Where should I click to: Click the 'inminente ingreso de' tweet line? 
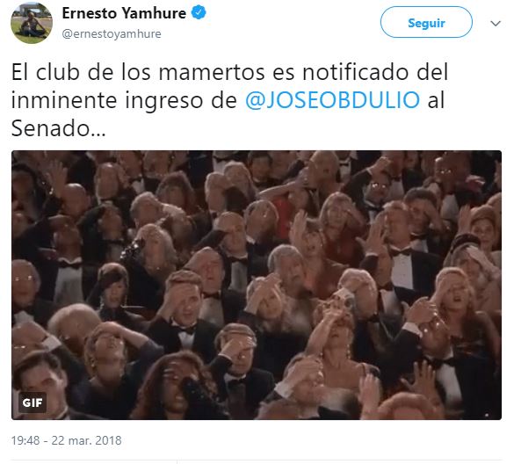(x=124, y=99)
